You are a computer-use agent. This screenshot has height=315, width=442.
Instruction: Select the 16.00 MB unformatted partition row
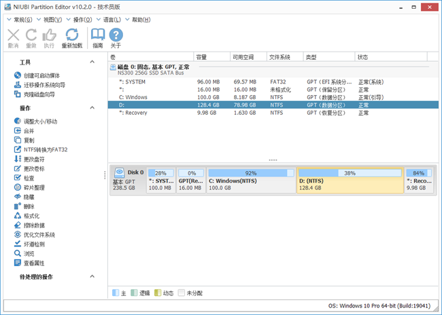pos(273,90)
